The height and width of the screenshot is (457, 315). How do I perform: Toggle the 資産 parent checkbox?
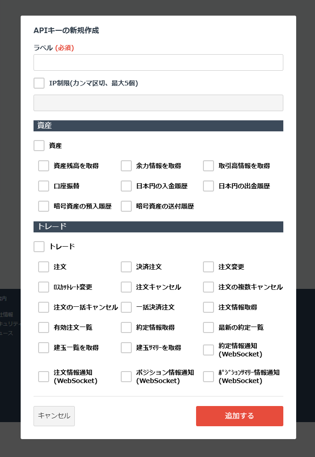[x=39, y=146]
